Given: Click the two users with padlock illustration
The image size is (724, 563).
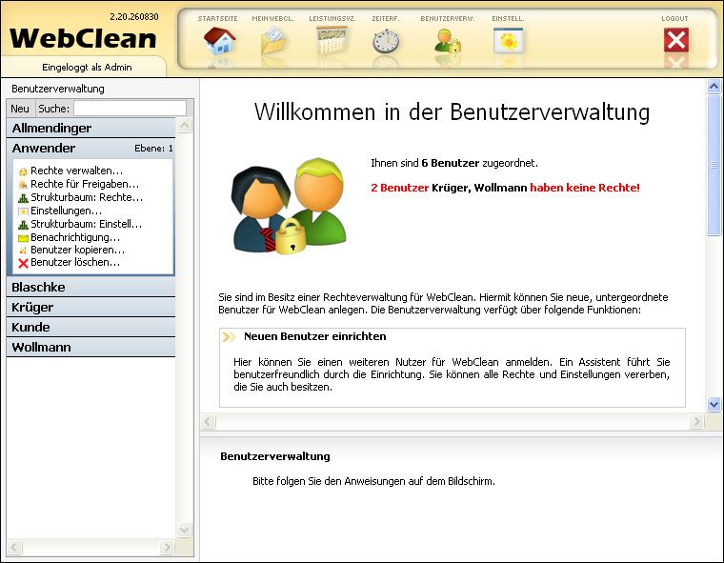Looking at the screenshot, I should coord(289,206).
